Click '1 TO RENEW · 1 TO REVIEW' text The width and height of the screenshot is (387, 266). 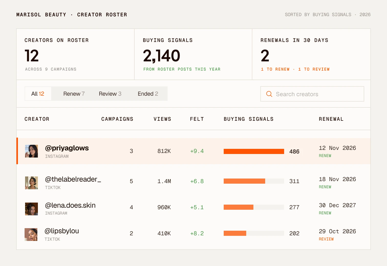click(295, 69)
